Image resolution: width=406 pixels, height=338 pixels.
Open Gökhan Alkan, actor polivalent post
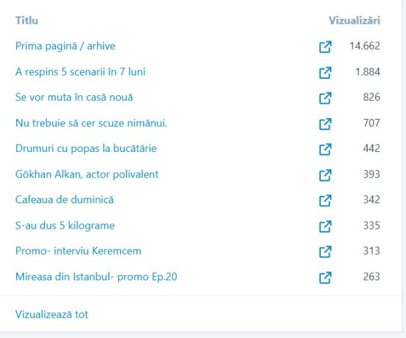pyautogui.click(x=86, y=174)
